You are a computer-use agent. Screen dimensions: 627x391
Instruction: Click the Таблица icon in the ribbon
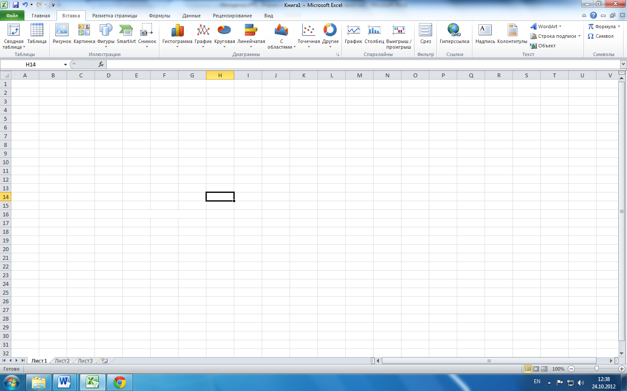tap(37, 34)
